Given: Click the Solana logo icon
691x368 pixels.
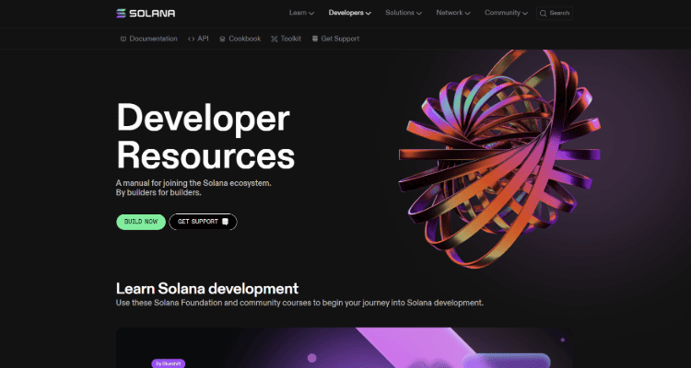Looking at the screenshot, I should (x=123, y=13).
